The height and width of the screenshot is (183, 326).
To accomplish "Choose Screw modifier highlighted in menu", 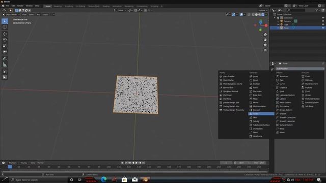I will pos(261,114).
